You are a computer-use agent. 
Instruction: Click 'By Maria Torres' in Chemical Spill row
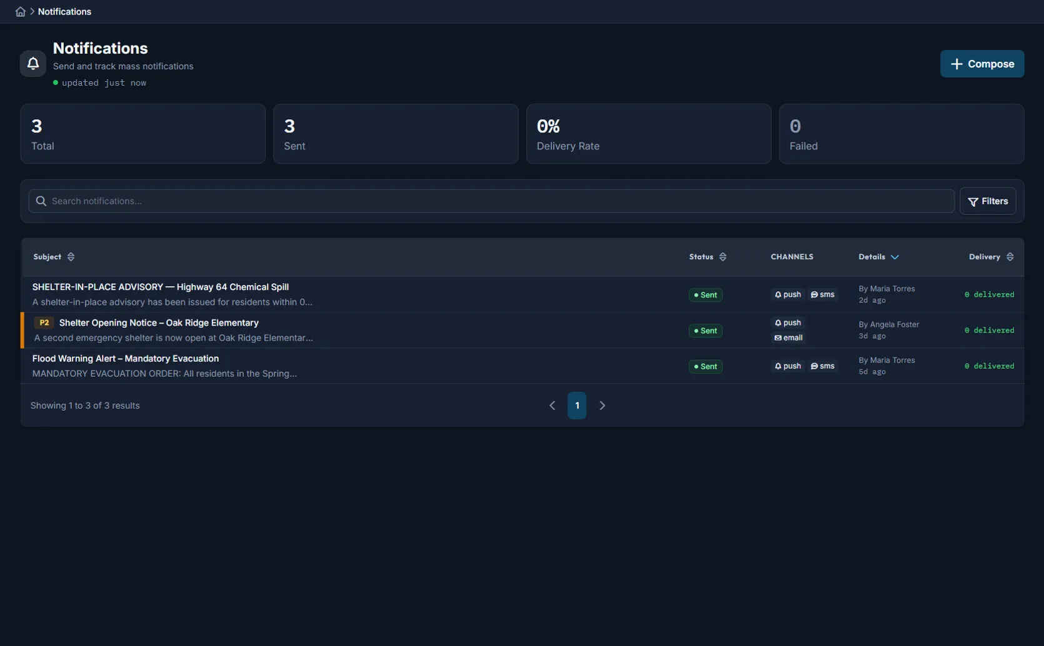click(x=886, y=289)
